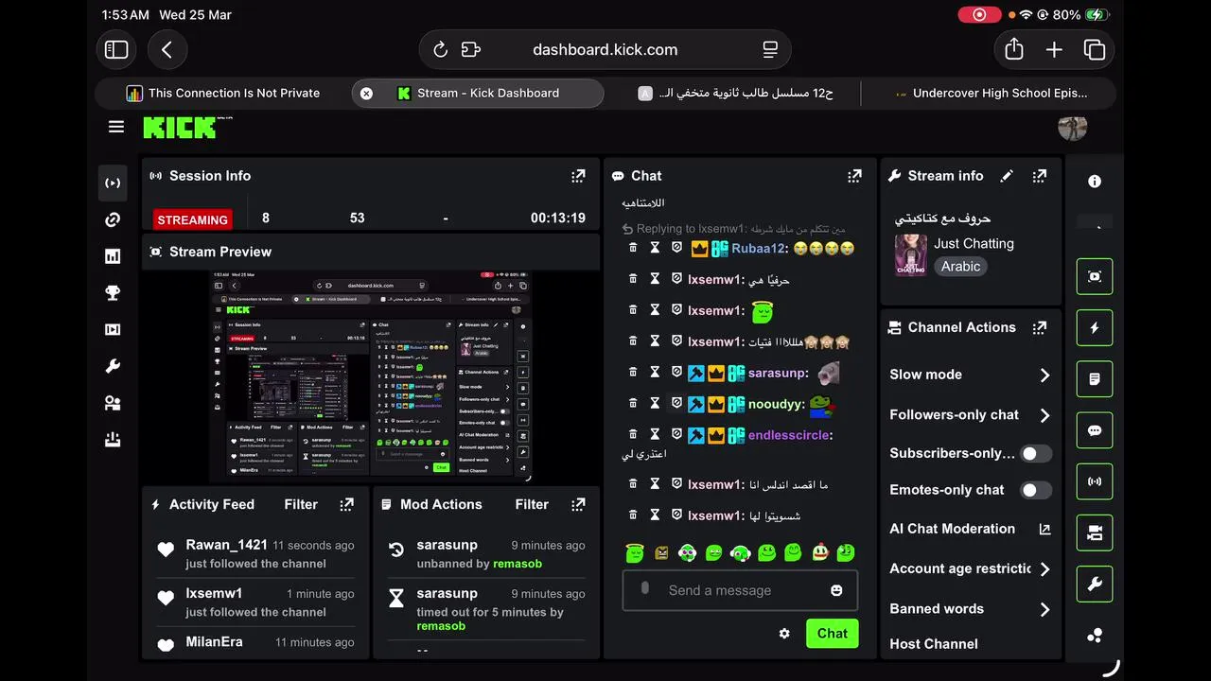Open info icon in right toolbar
Viewport: 1211px width, 681px height.
click(1095, 182)
